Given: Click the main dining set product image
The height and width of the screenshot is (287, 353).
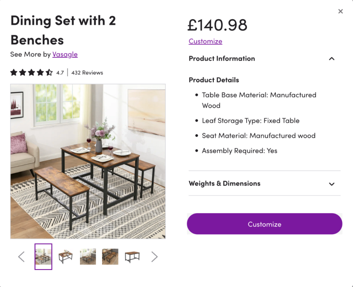Looking at the screenshot, I should tap(88, 161).
